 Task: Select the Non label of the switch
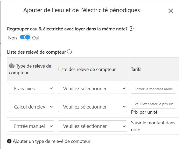12,38
